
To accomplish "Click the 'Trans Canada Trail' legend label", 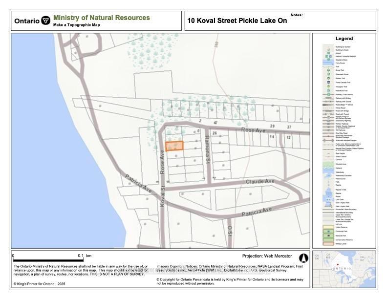I will pyautogui.click(x=343, y=83).
